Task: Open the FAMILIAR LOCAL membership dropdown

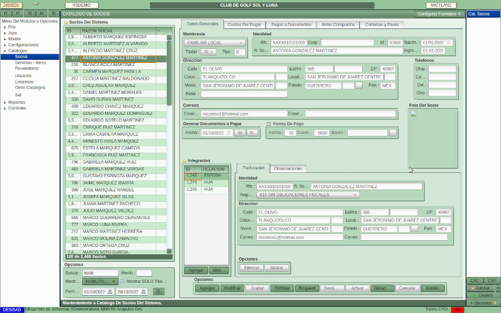Action: [215, 43]
